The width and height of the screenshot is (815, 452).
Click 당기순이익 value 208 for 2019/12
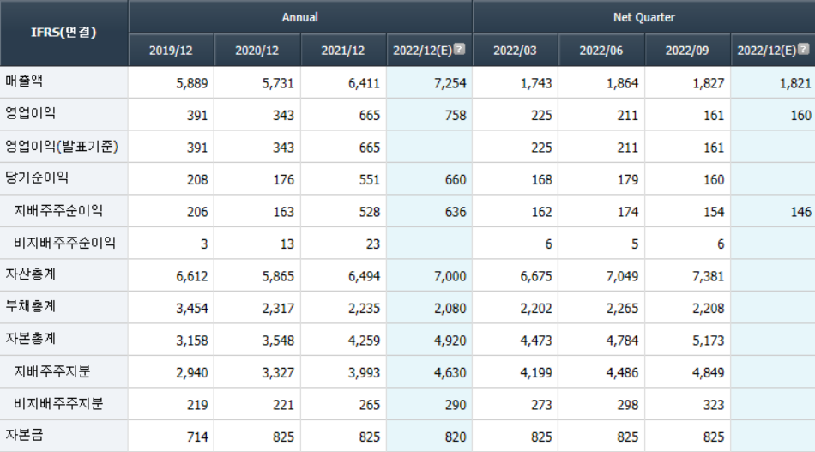click(197, 180)
